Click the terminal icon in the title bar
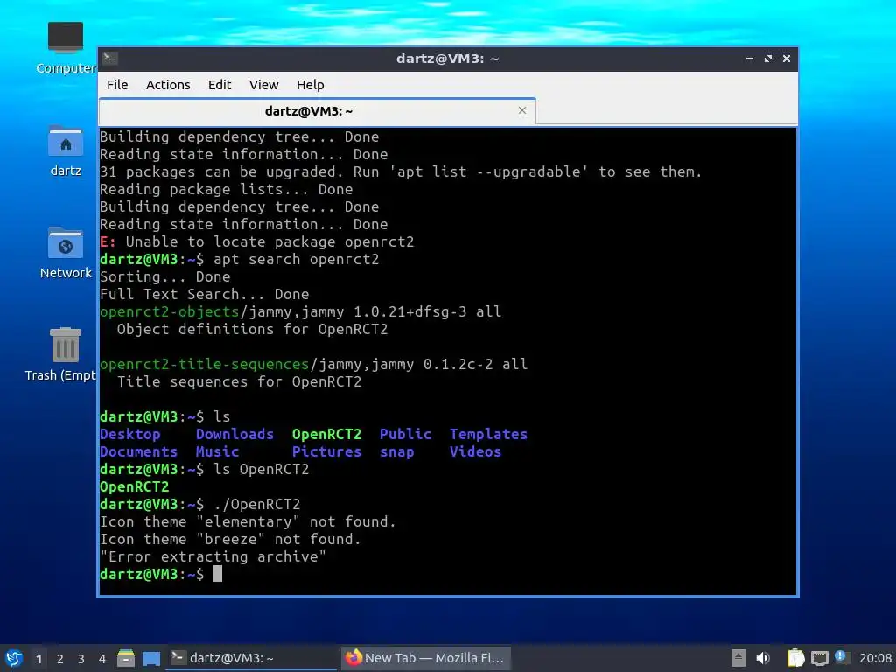The height and width of the screenshot is (672, 896). click(110, 59)
